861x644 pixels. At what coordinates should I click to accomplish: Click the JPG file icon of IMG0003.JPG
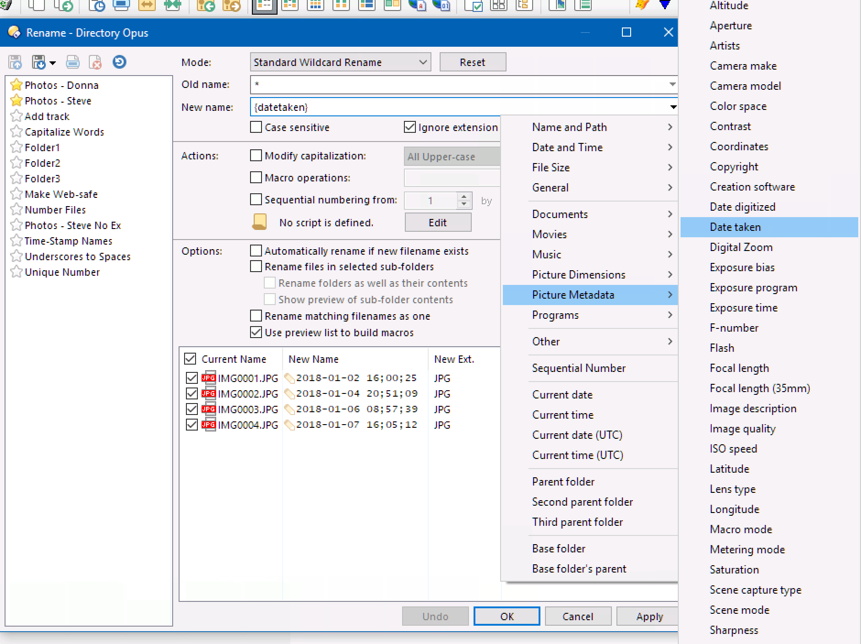[209, 409]
